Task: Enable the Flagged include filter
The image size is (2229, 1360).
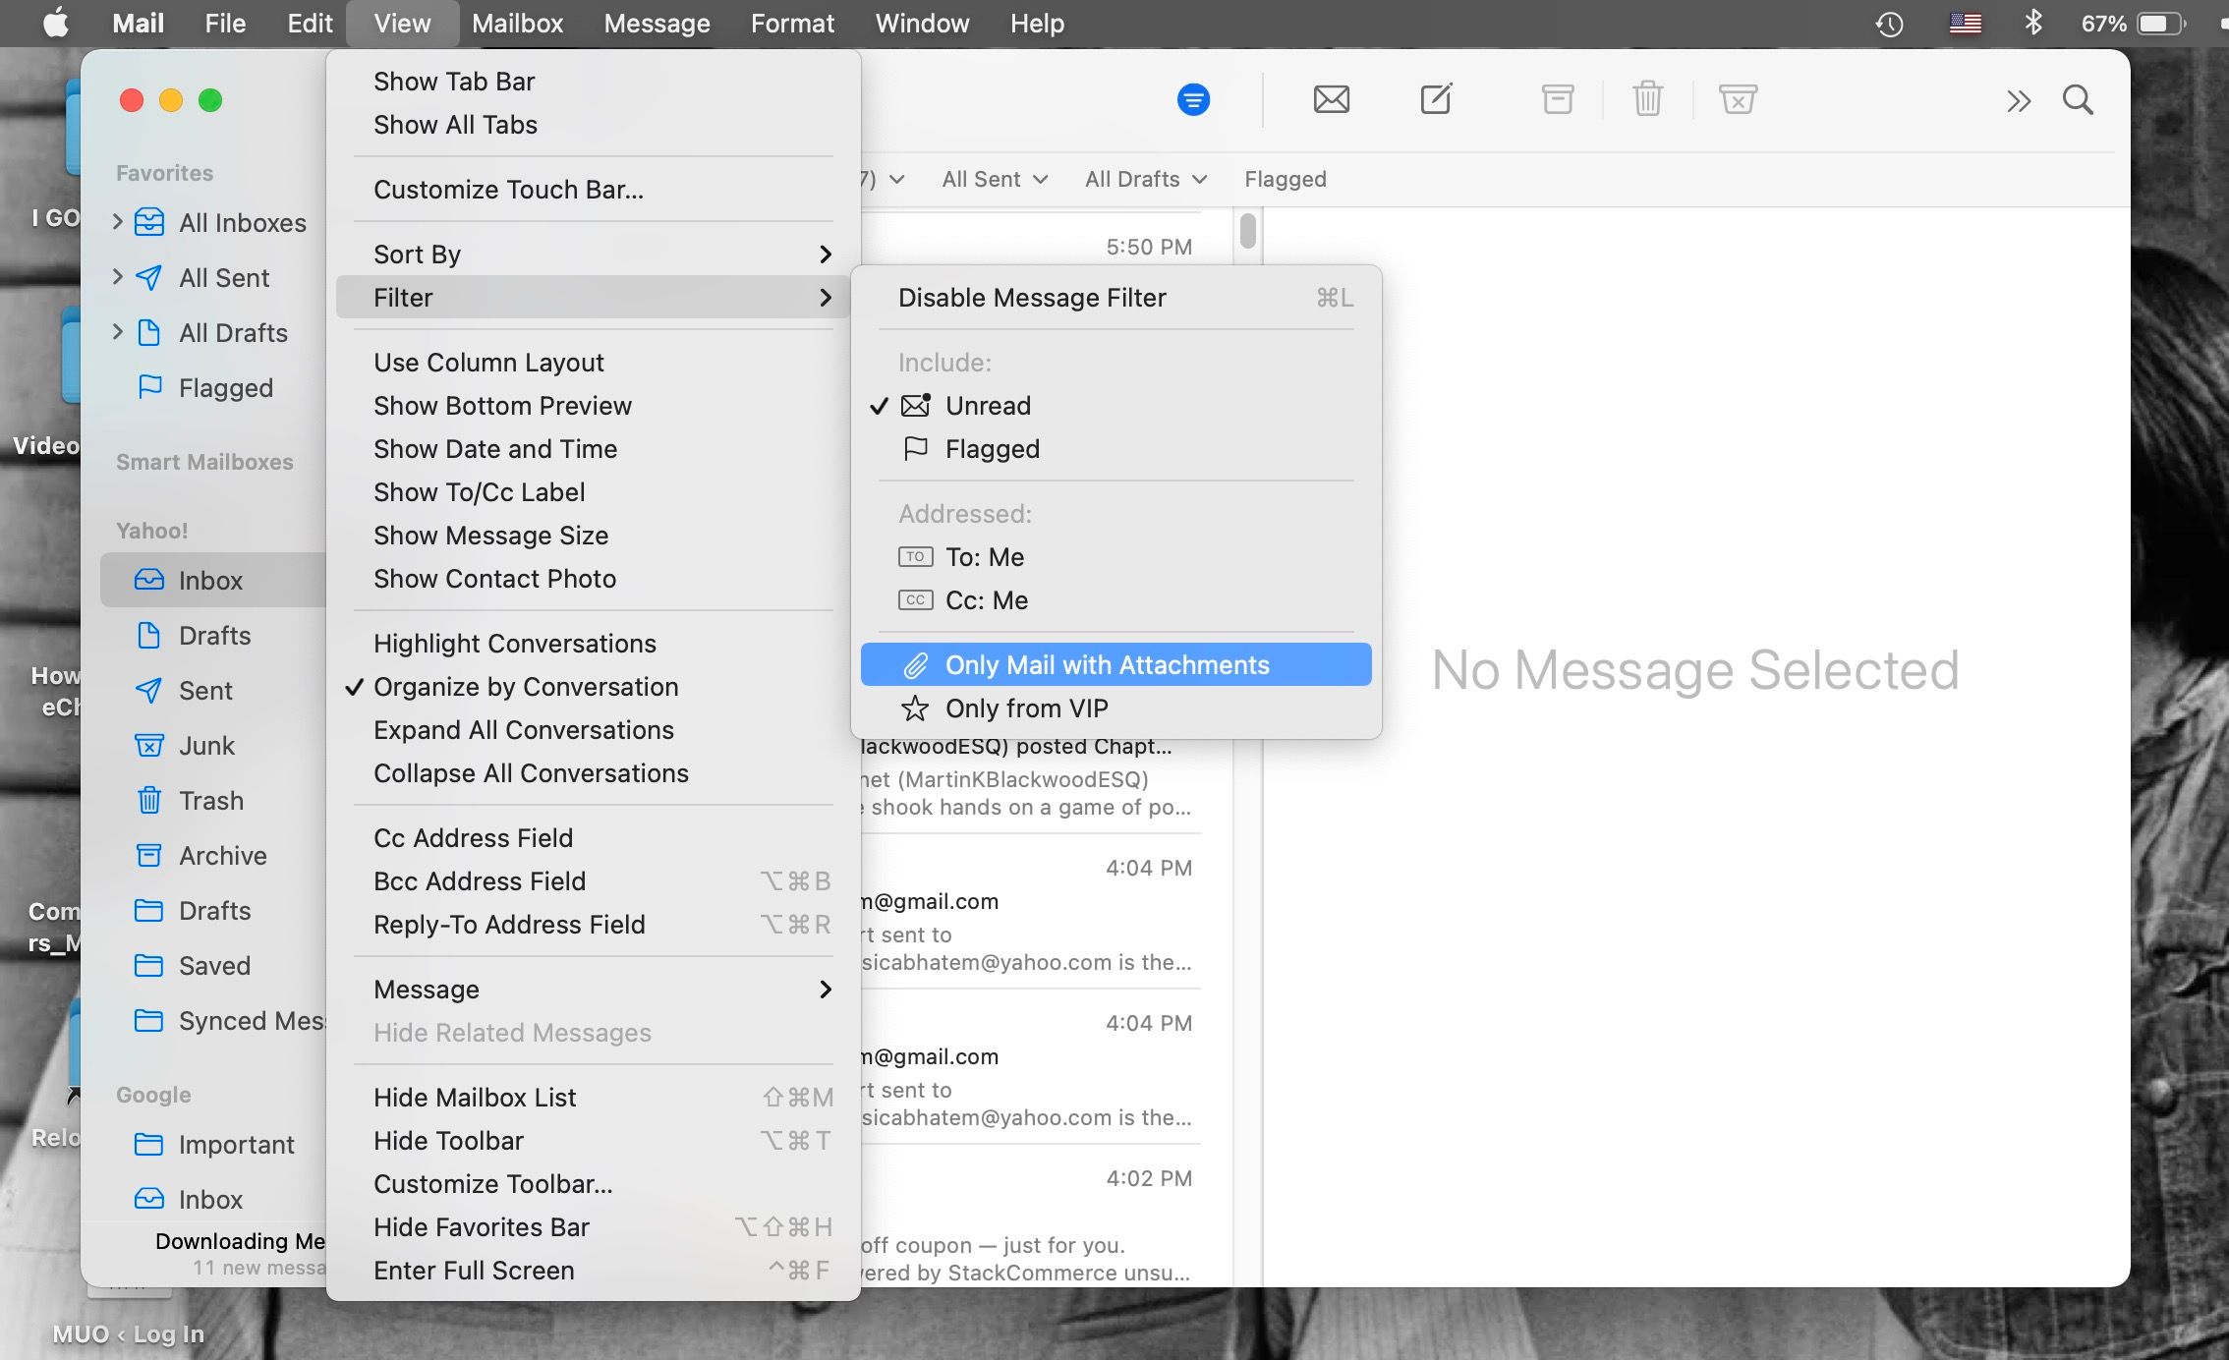Action: pos(992,449)
